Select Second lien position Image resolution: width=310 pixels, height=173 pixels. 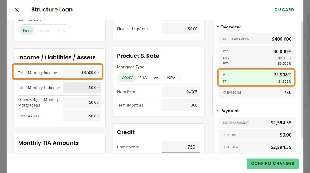[44, 30]
